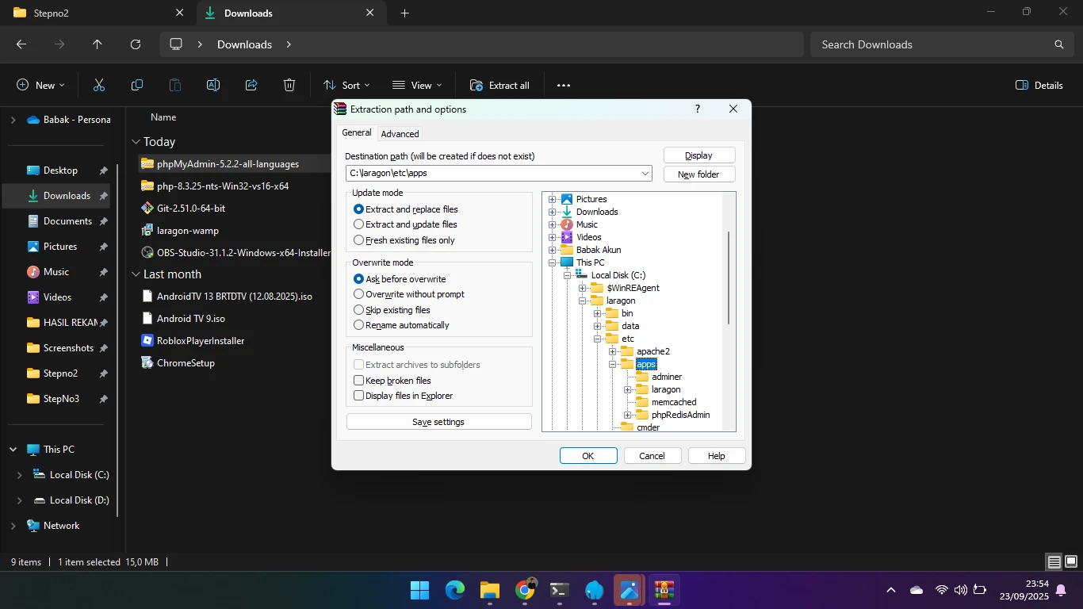Open the destination path dropdown arrow
The height and width of the screenshot is (609, 1083).
[645, 174]
